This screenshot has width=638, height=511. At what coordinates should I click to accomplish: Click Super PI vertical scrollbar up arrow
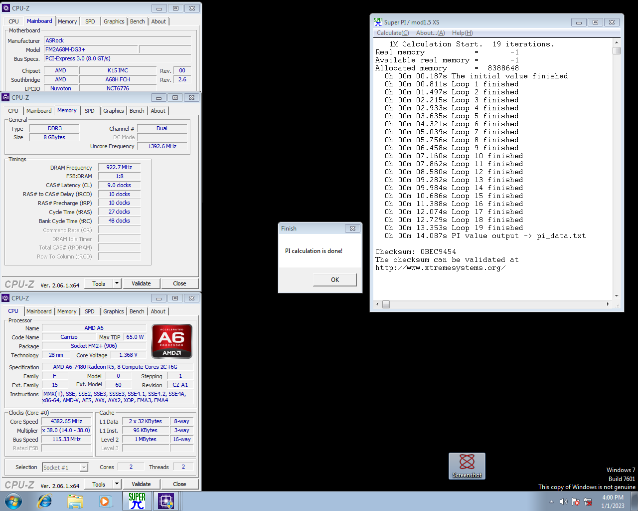617,43
